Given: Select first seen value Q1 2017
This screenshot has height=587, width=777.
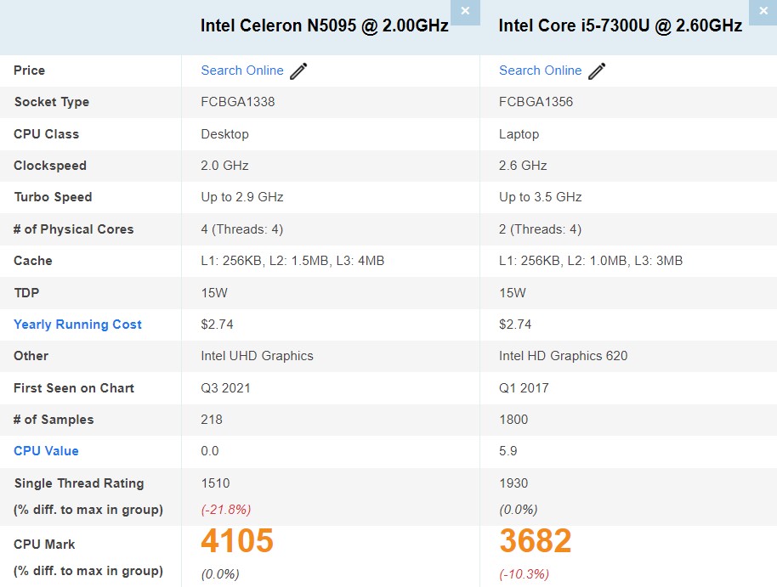Looking at the screenshot, I should pos(524,388).
